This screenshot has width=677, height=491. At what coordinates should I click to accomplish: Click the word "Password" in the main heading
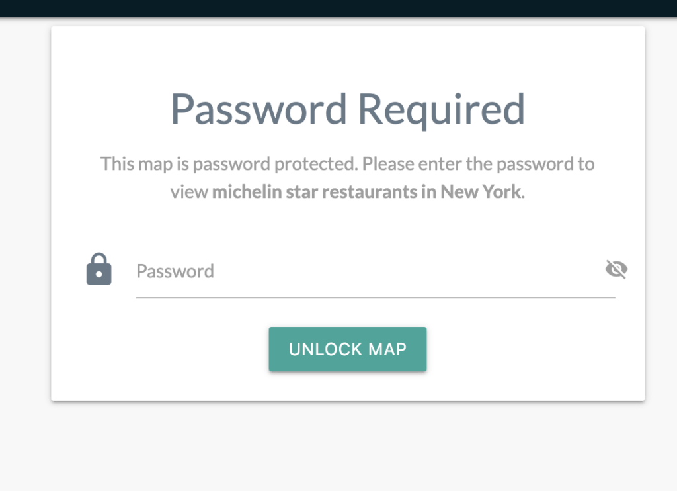click(259, 109)
